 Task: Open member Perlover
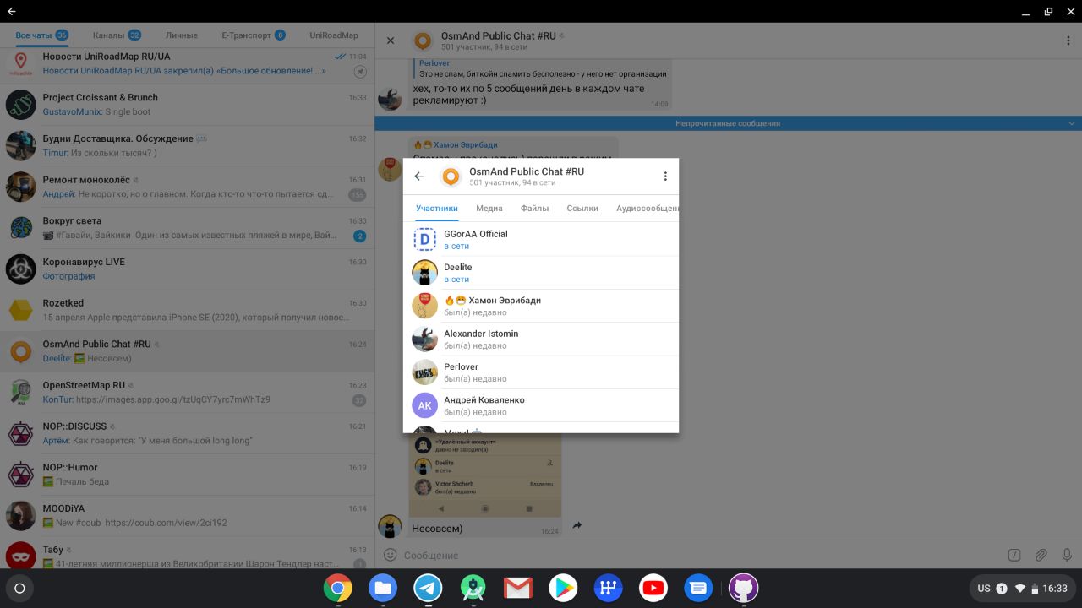coord(541,372)
